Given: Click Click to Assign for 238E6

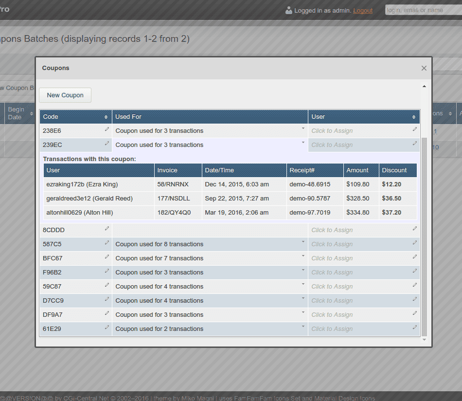Looking at the screenshot, I should tap(332, 130).
